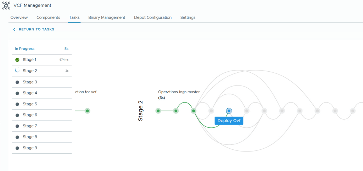Open the Binary Management tab
Screen dimensions: 363x171
point(107,17)
